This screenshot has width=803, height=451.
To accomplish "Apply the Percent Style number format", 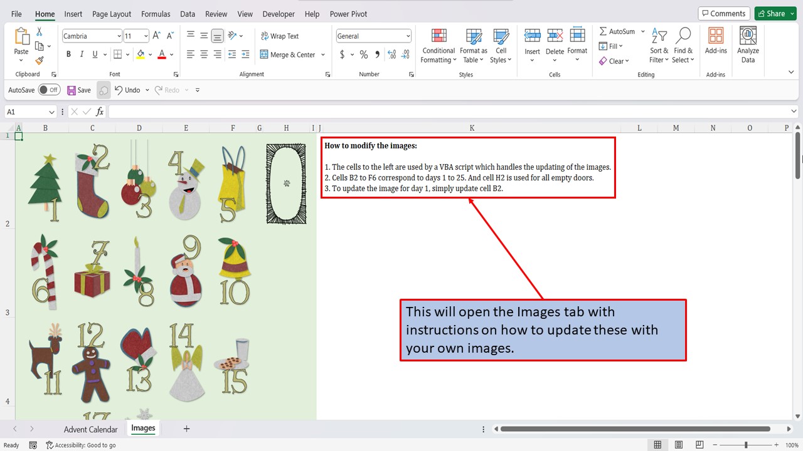I will click(363, 54).
